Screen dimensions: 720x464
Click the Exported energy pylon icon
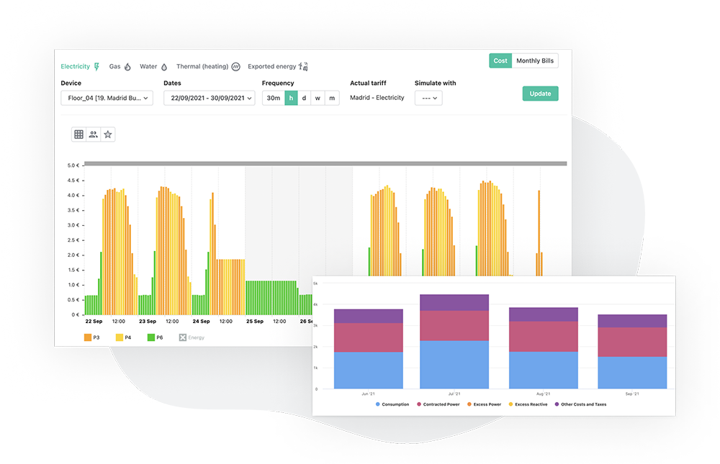coord(303,67)
